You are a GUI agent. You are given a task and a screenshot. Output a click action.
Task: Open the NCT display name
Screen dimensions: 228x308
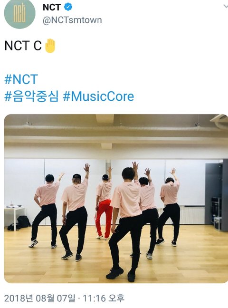(52, 7)
